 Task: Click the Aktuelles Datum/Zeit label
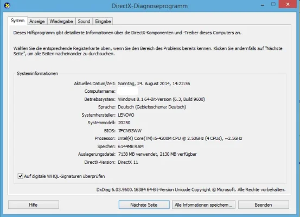tap(95, 84)
